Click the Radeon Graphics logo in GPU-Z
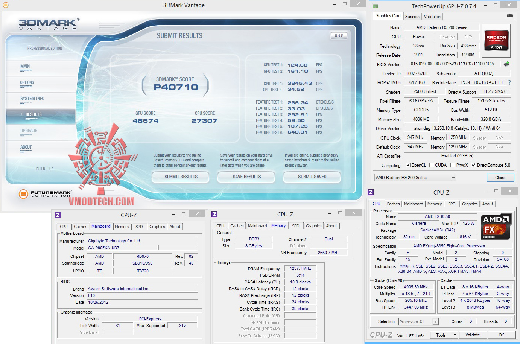The width and height of the screenshot is (520, 344). pos(496,40)
